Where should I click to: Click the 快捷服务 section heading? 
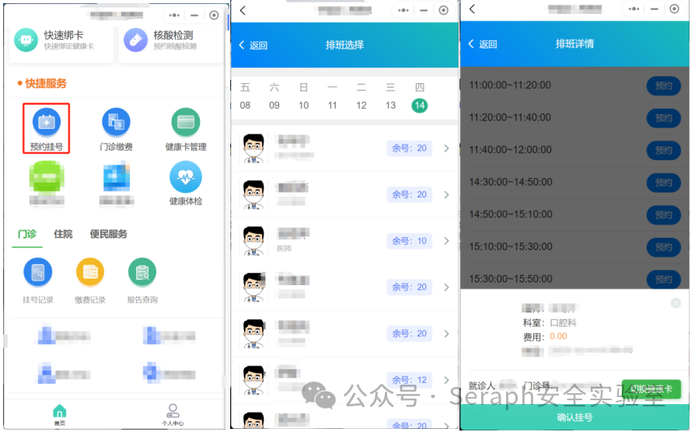tap(46, 83)
